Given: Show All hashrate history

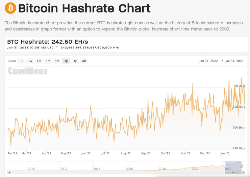Looking at the screenshot, I should pos(84,61).
